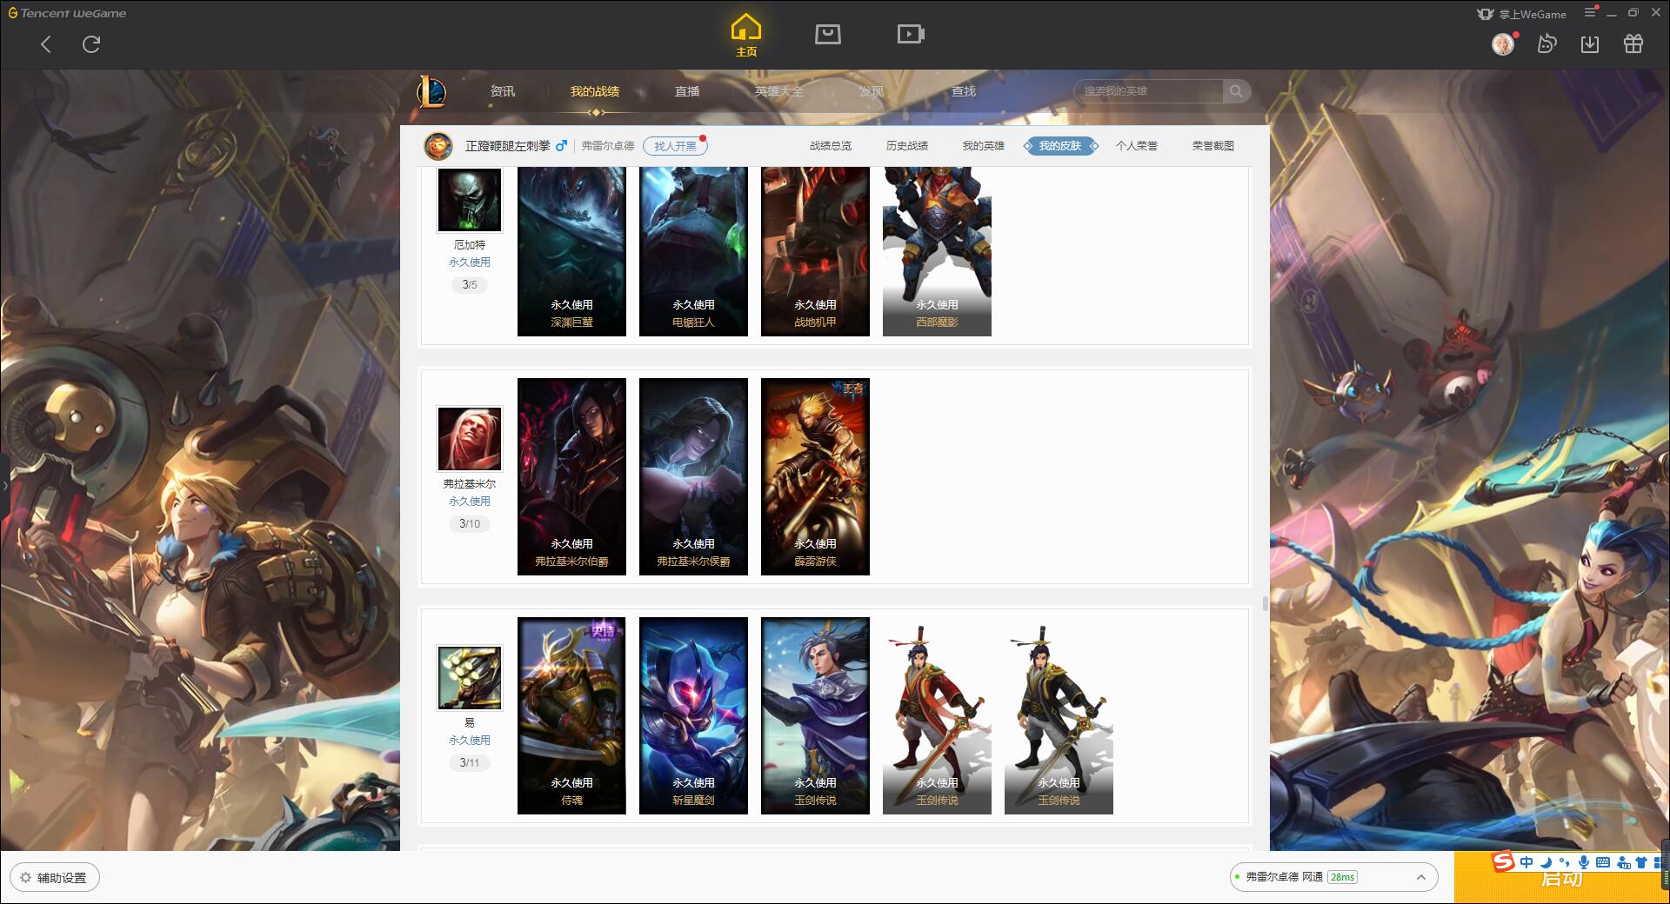
Task: Click the Sogou input method S icon
Action: coord(1504,861)
